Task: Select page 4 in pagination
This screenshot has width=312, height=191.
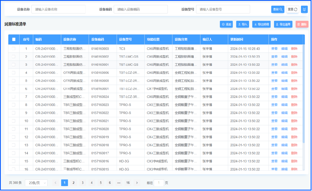Action: [92, 183]
